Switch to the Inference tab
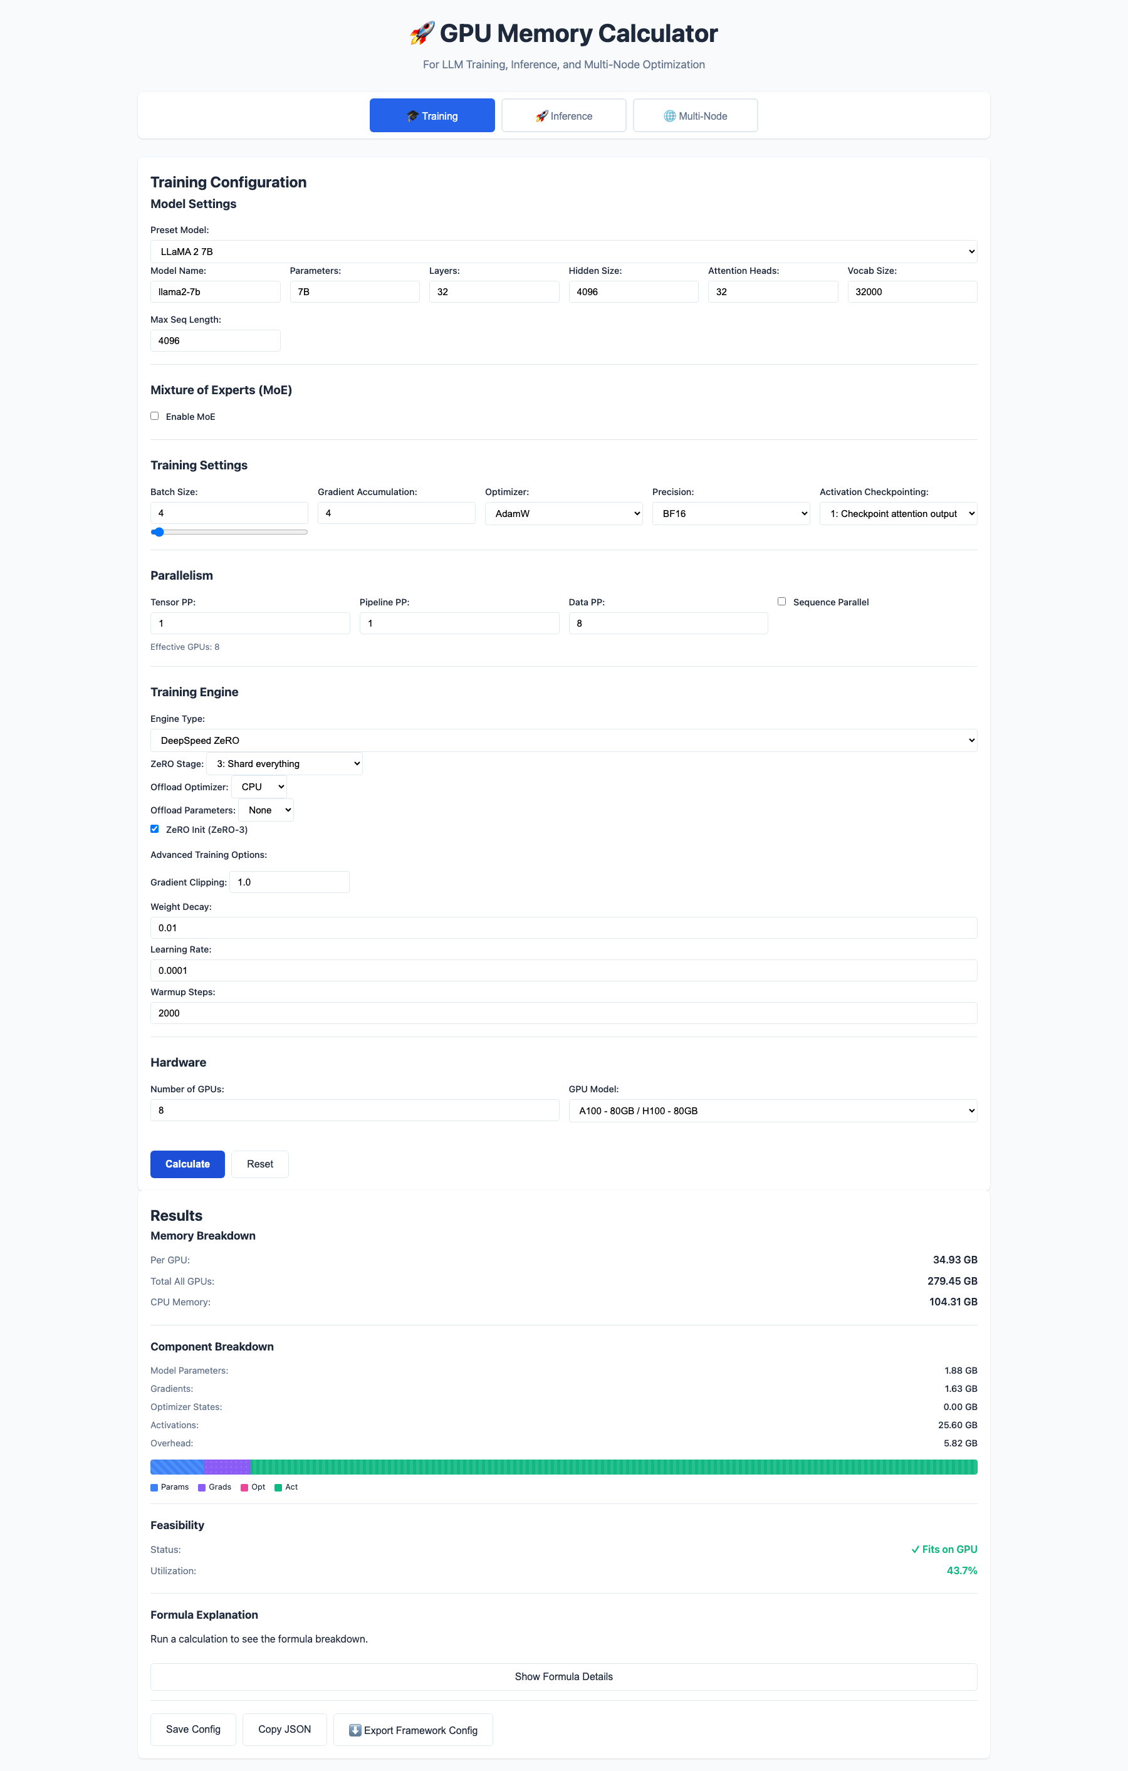The height and width of the screenshot is (1771, 1128). point(563,115)
